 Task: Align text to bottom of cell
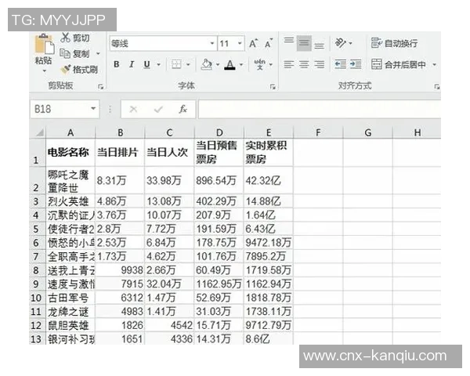(320, 44)
